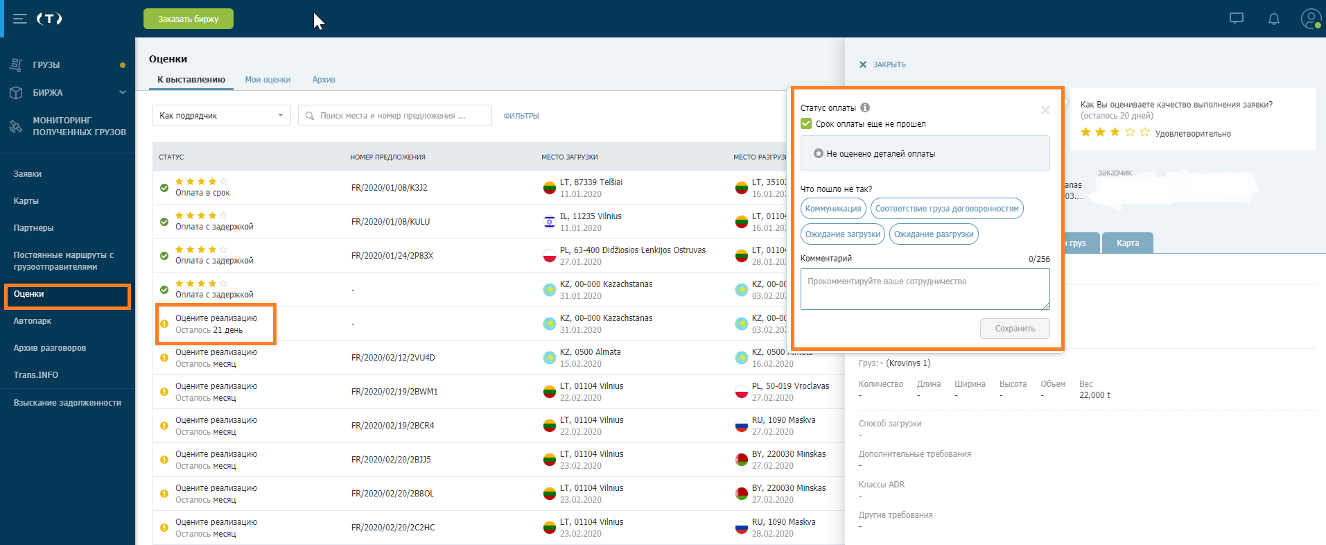Select offer number FR/2020/02/19/2BCR4
The width and height of the screenshot is (1326, 545).
pyautogui.click(x=393, y=426)
